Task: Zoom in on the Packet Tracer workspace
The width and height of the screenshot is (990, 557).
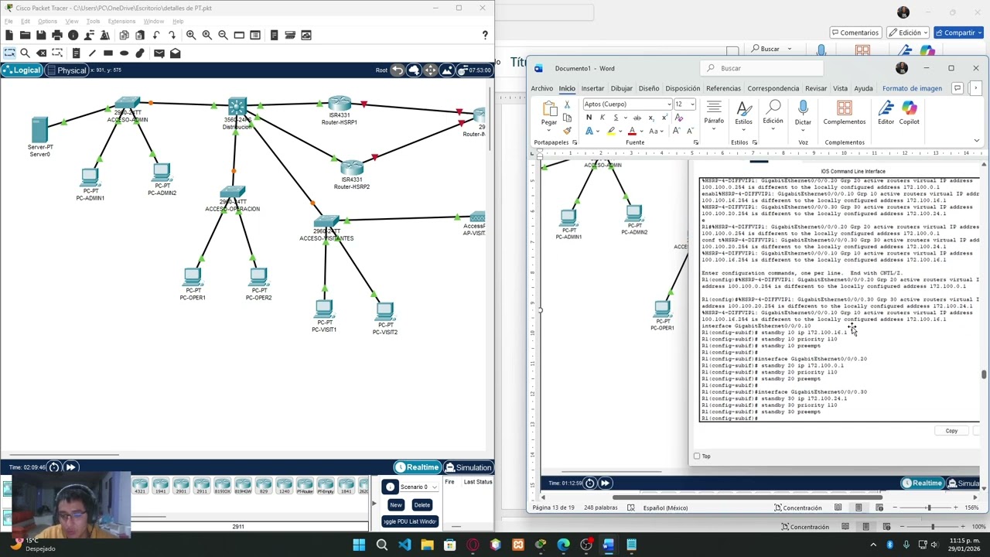Action: coord(191,35)
